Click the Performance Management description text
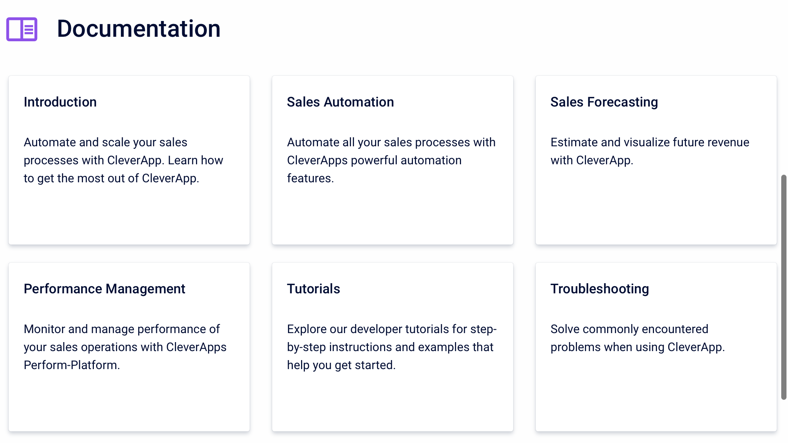Viewport: 788px width, 443px height. [125, 347]
